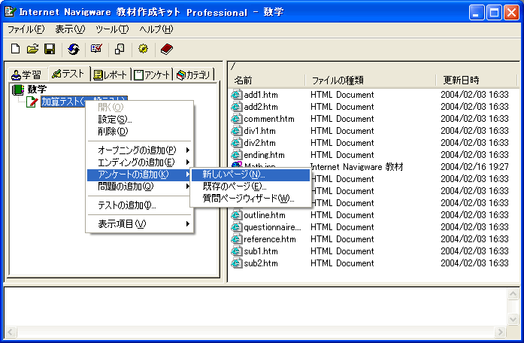
Task: Select the add1.htm file name
Action: 261,95
